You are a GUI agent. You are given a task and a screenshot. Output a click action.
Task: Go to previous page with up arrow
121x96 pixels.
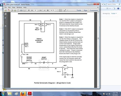click(x=29, y=10)
